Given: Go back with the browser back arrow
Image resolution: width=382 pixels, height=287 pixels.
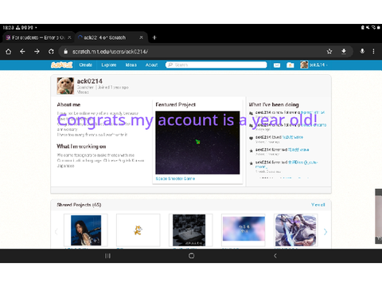Looking at the screenshot, I should [x=22, y=52].
